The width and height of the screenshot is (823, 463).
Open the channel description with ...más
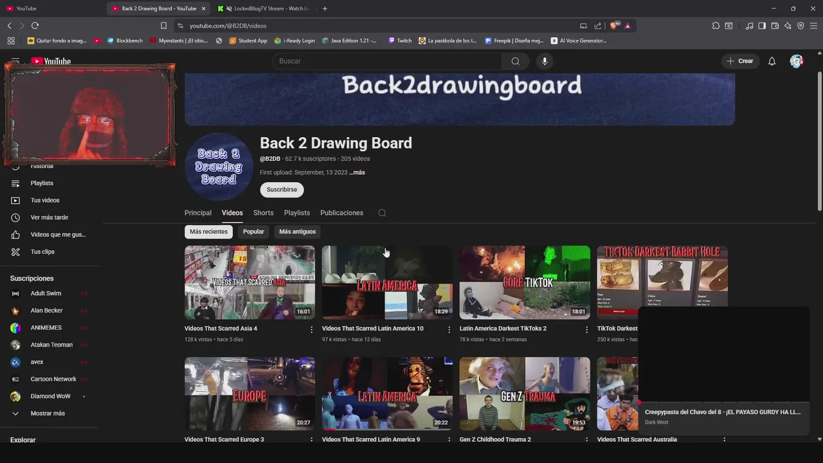coord(357,172)
